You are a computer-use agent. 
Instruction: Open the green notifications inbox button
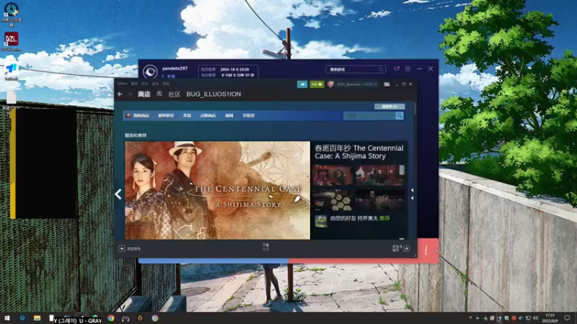[317, 84]
